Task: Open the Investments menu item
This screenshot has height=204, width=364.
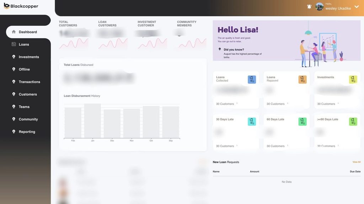Action: coord(29,57)
